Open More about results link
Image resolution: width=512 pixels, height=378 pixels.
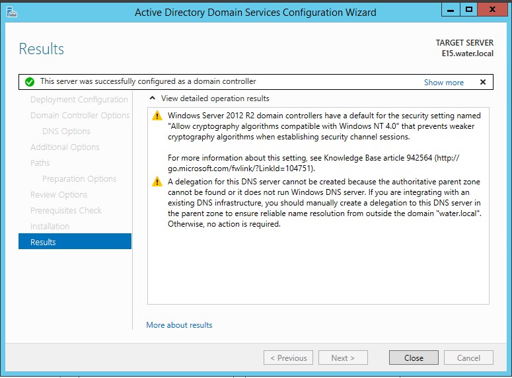(179, 325)
